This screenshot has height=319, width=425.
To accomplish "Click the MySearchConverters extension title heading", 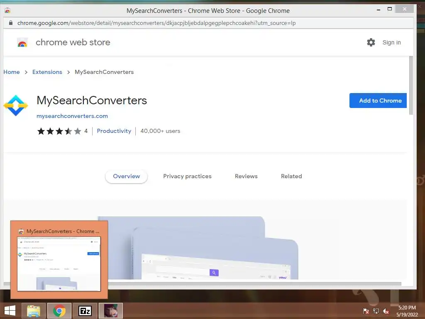I will [92, 101].
